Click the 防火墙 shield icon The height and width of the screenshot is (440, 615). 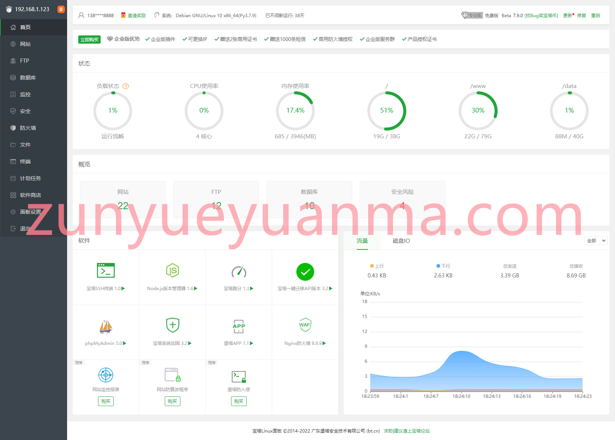13,128
